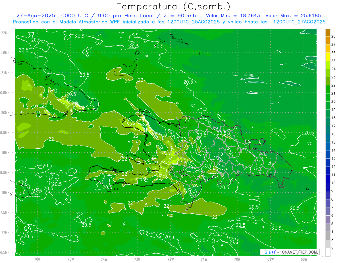Click the "0000 UTC" time text
This screenshot has width=341, height=263.
[x=75, y=16]
